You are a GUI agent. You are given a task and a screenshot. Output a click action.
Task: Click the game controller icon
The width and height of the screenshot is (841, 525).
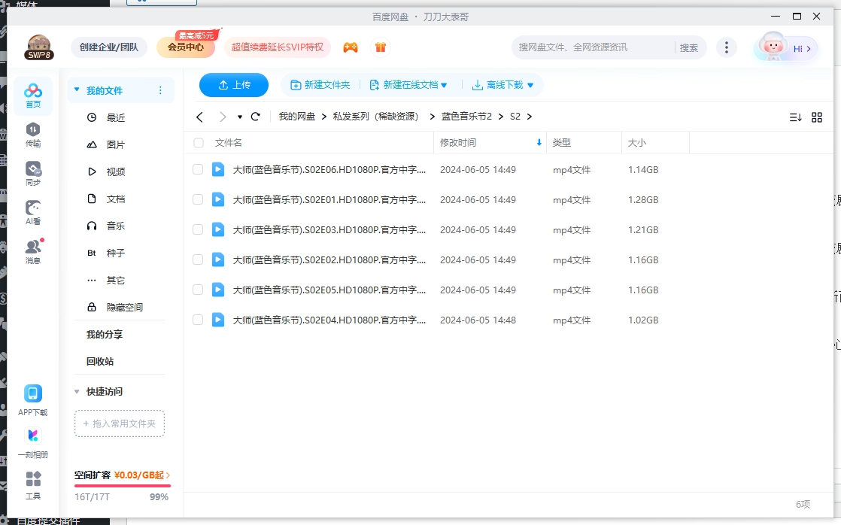tap(351, 47)
